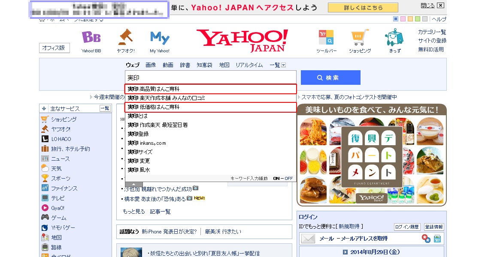485x257 pixels.
Task: Choose suggestion 実印登録
Action: tap(211, 134)
